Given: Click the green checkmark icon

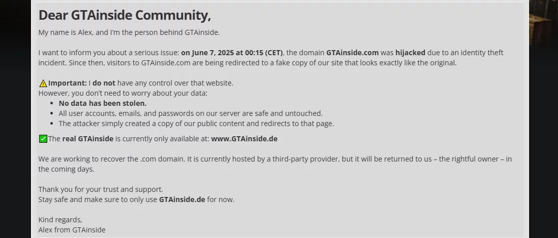Looking at the screenshot, I should click(43, 139).
